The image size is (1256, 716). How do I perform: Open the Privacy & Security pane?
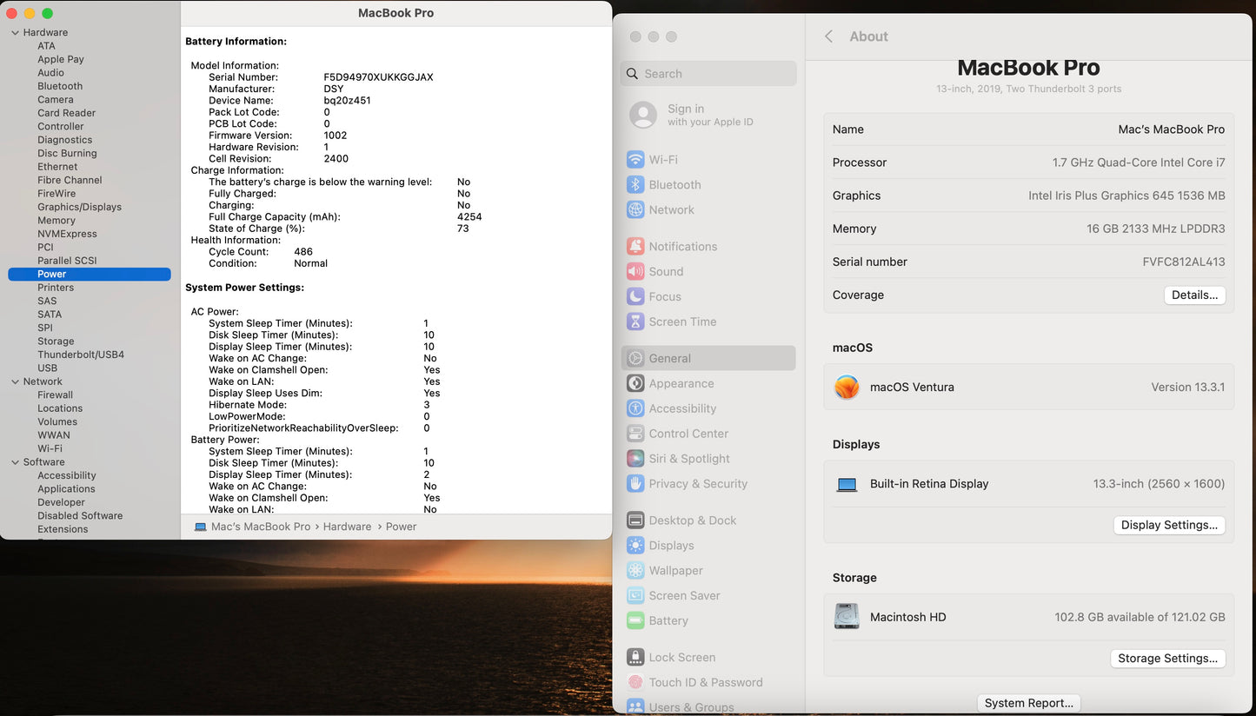point(698,484)
